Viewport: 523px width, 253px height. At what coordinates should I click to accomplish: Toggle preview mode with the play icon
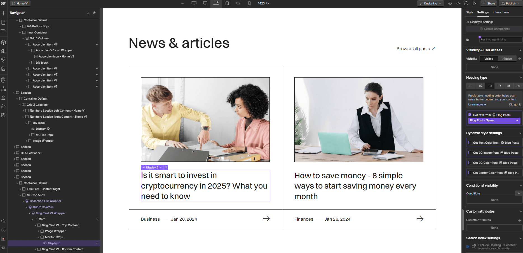click(x=474, y=3)
